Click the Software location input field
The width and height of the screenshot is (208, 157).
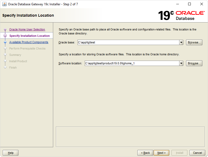[132, 64]
